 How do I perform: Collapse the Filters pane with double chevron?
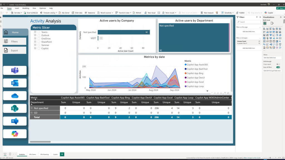tap(260, 17)
